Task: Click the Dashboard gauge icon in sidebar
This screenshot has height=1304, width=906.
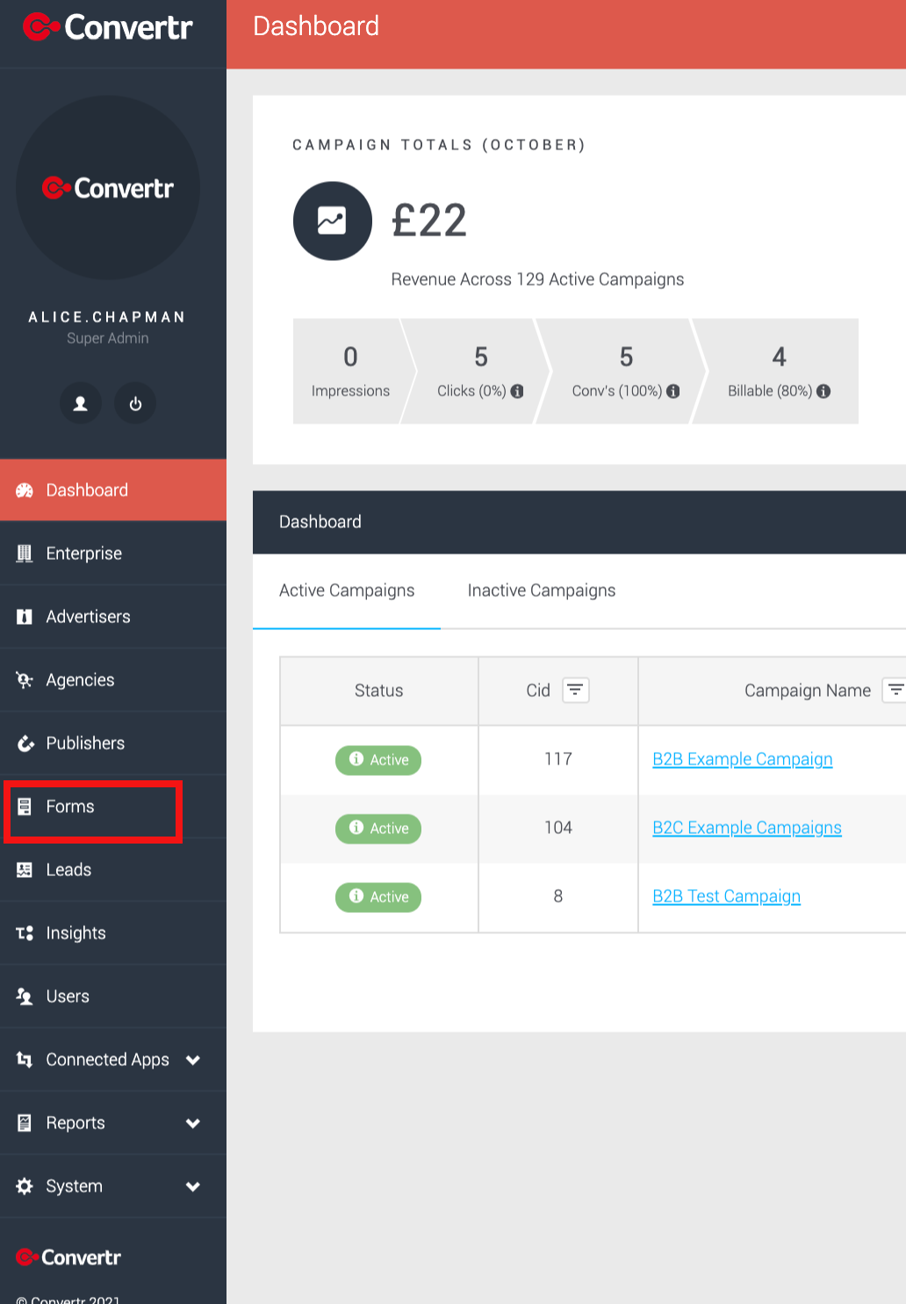Action: [x=25, y=490]
